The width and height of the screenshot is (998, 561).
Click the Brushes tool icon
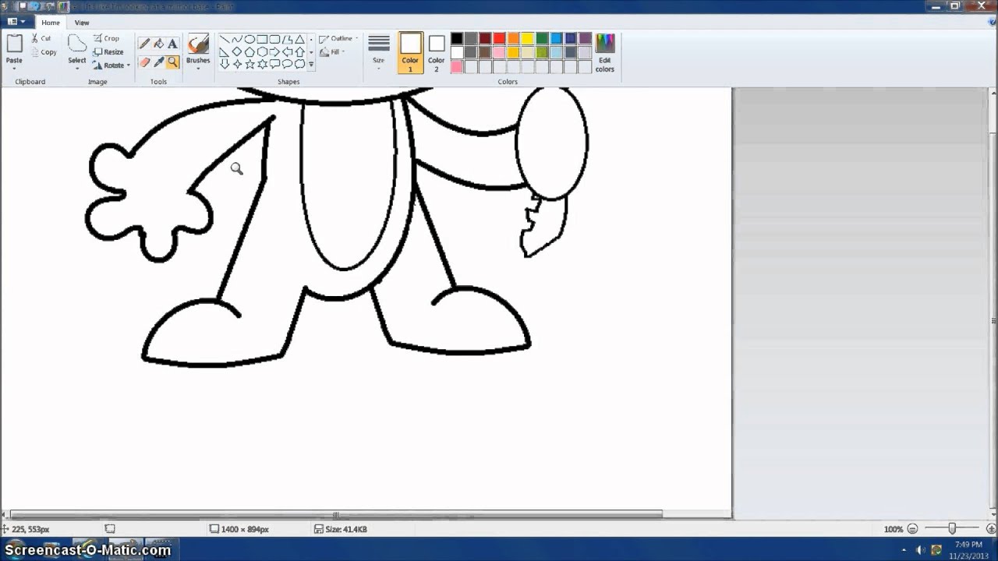198,44
